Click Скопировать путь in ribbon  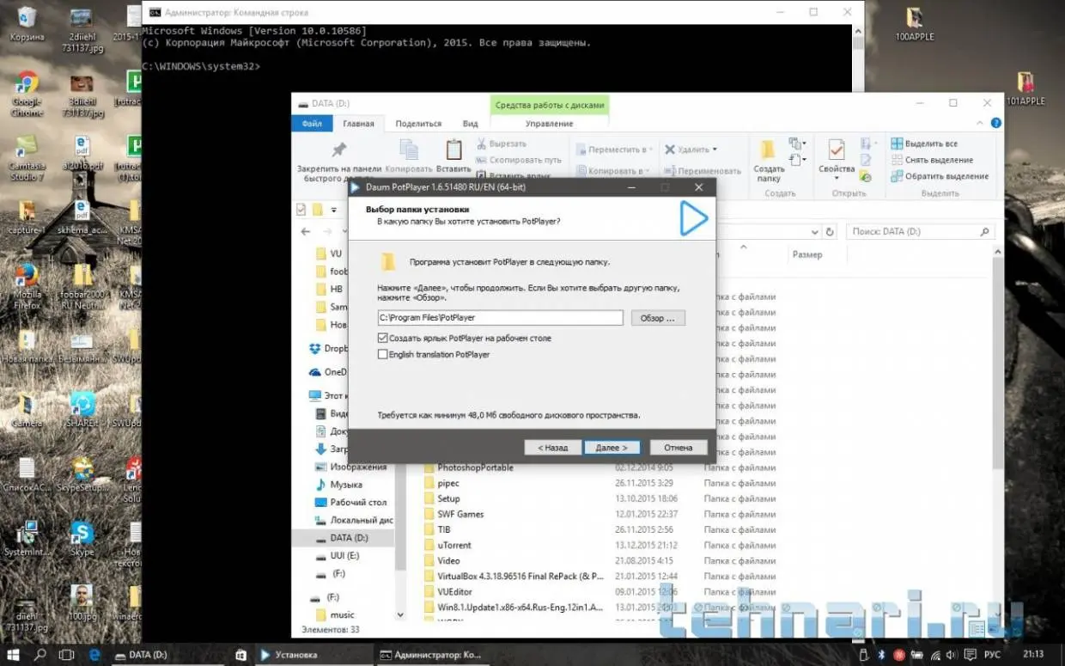click(519, 160)
